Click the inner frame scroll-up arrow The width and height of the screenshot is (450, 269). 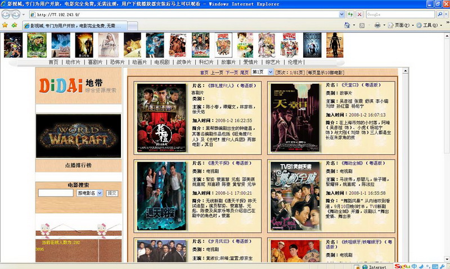pyautogui.click(x=405, y=71)
